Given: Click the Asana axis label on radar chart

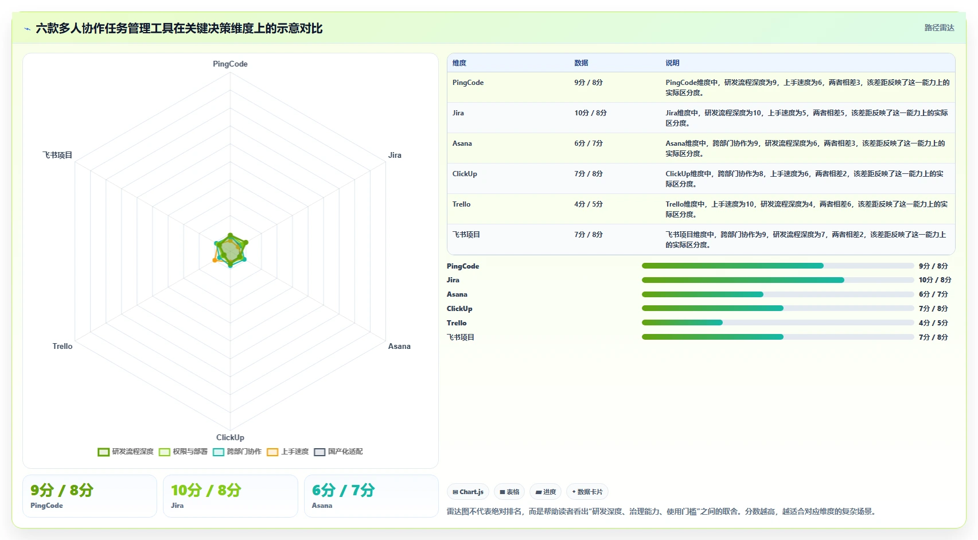Looking at the screenshot, I should coord(399,346).
